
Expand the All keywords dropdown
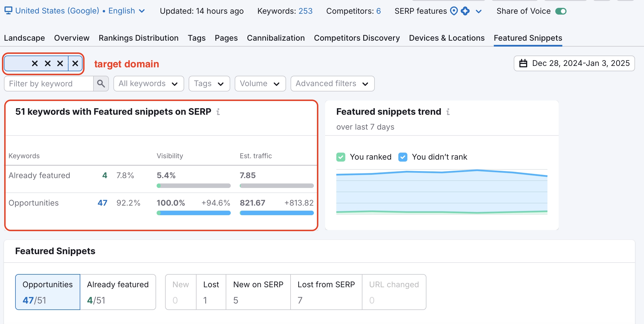tap(149, 84)
